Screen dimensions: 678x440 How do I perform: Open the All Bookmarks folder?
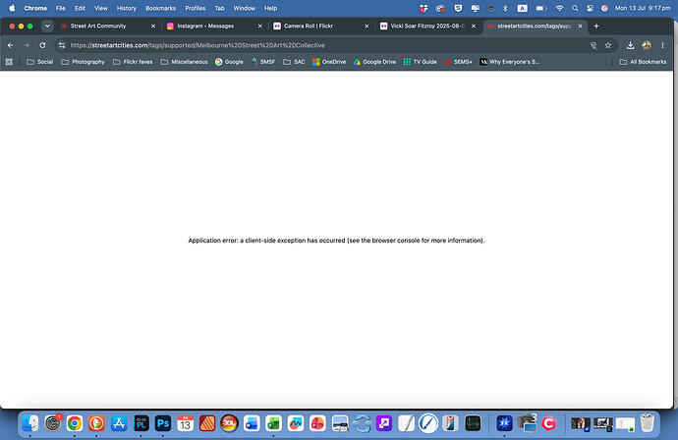tap(643, 62)
